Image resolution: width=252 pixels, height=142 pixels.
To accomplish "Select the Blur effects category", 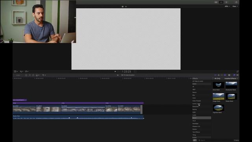I will [194, 95].
